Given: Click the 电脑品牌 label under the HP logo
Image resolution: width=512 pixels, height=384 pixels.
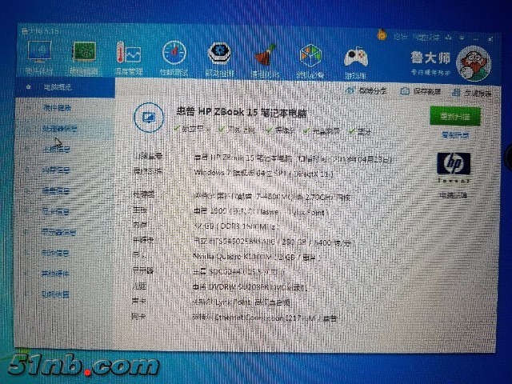Looking at the screenshot, I should click(x=454, y=195).
